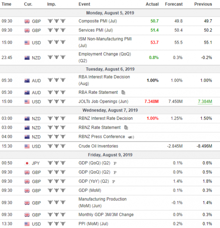Open the ISM Non-Manufacturing PMI event
This screenshot has width=220, height=228.
[105, 42]
